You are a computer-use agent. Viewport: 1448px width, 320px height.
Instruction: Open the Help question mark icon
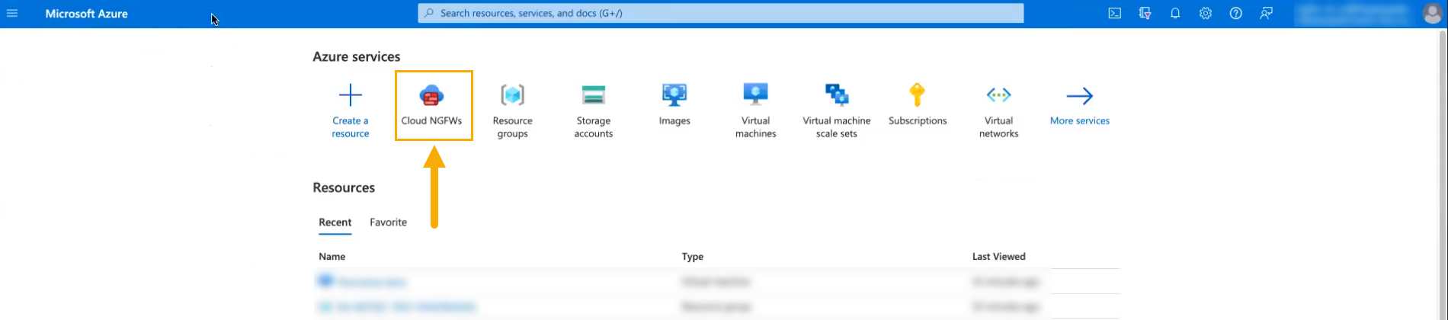click(x=1235, y=13)
